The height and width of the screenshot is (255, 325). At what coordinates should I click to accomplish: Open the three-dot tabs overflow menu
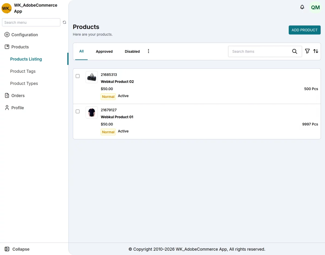148,51
